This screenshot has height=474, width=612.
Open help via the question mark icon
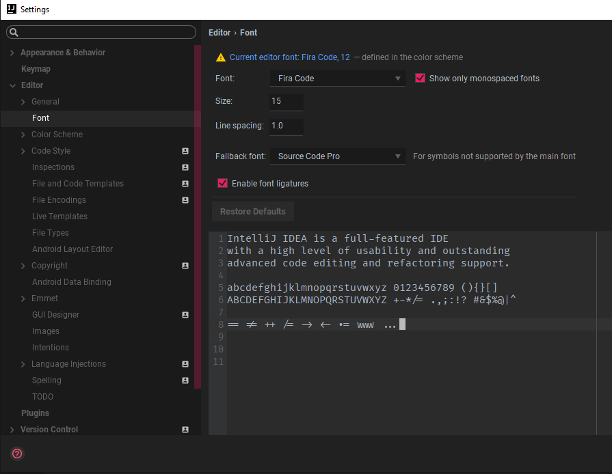17,454
